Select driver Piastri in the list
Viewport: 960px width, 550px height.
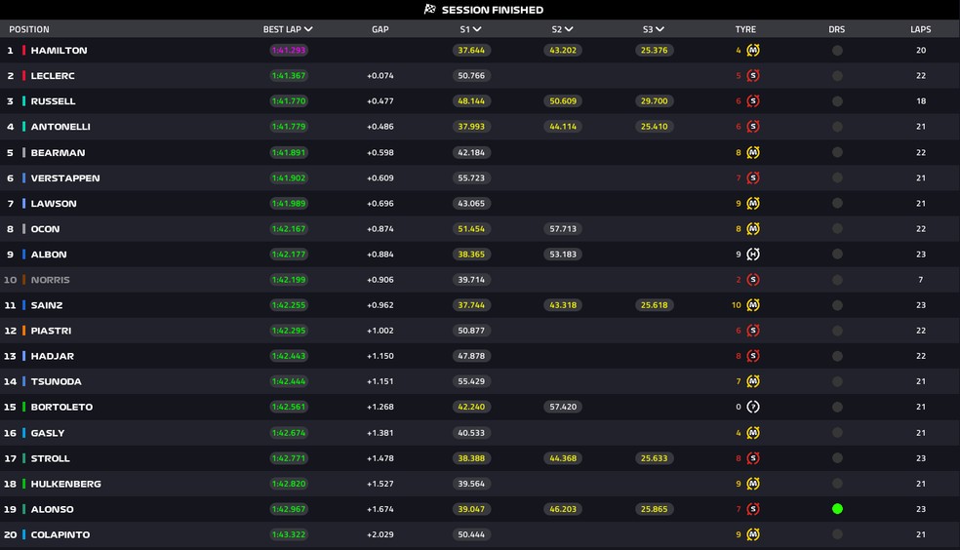coord(51,331)
